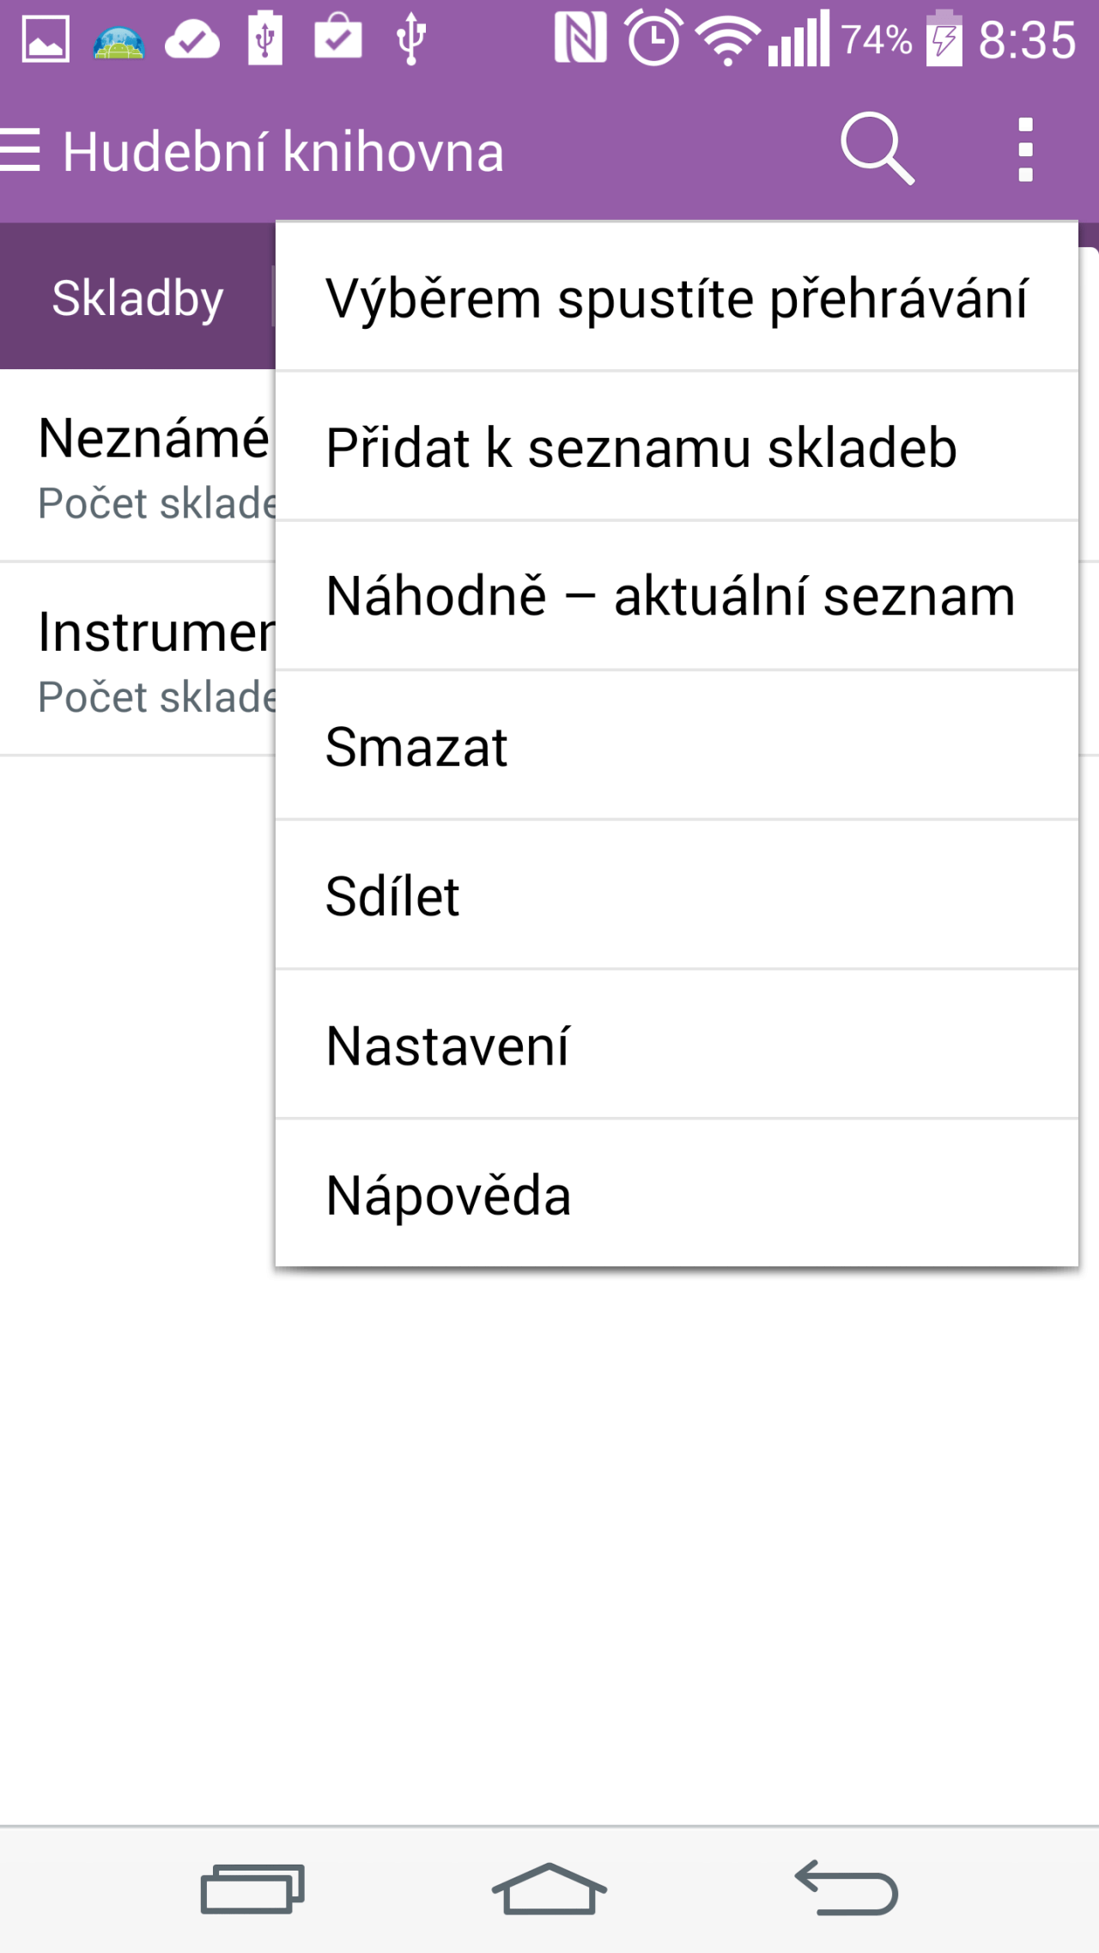Image resolution: width=1099 pixels, height=1953 pixels.
Task: Tap the search magnifier icon
Action: pos(877,149)
